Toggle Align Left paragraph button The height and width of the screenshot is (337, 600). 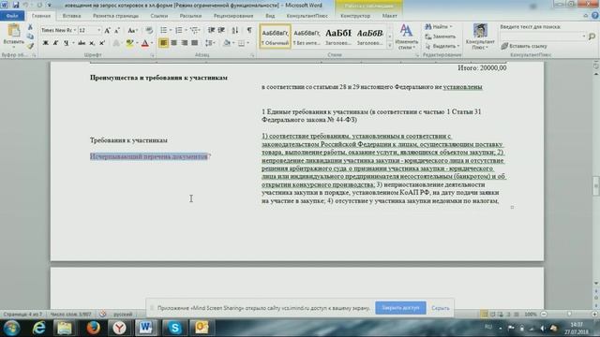click(163, 43)
